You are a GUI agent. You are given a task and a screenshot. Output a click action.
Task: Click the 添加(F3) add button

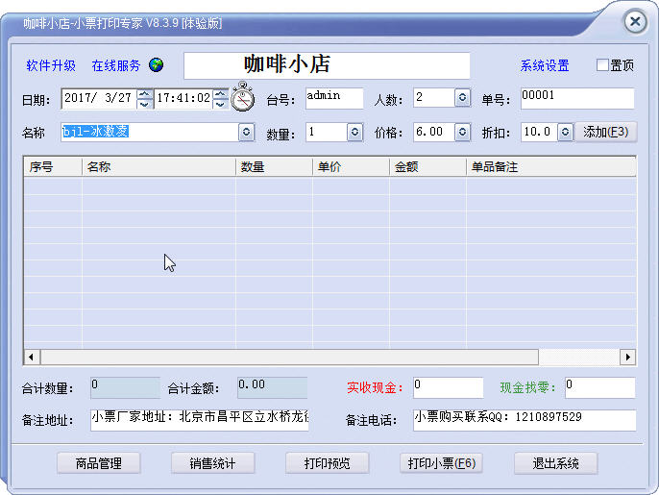605,132
